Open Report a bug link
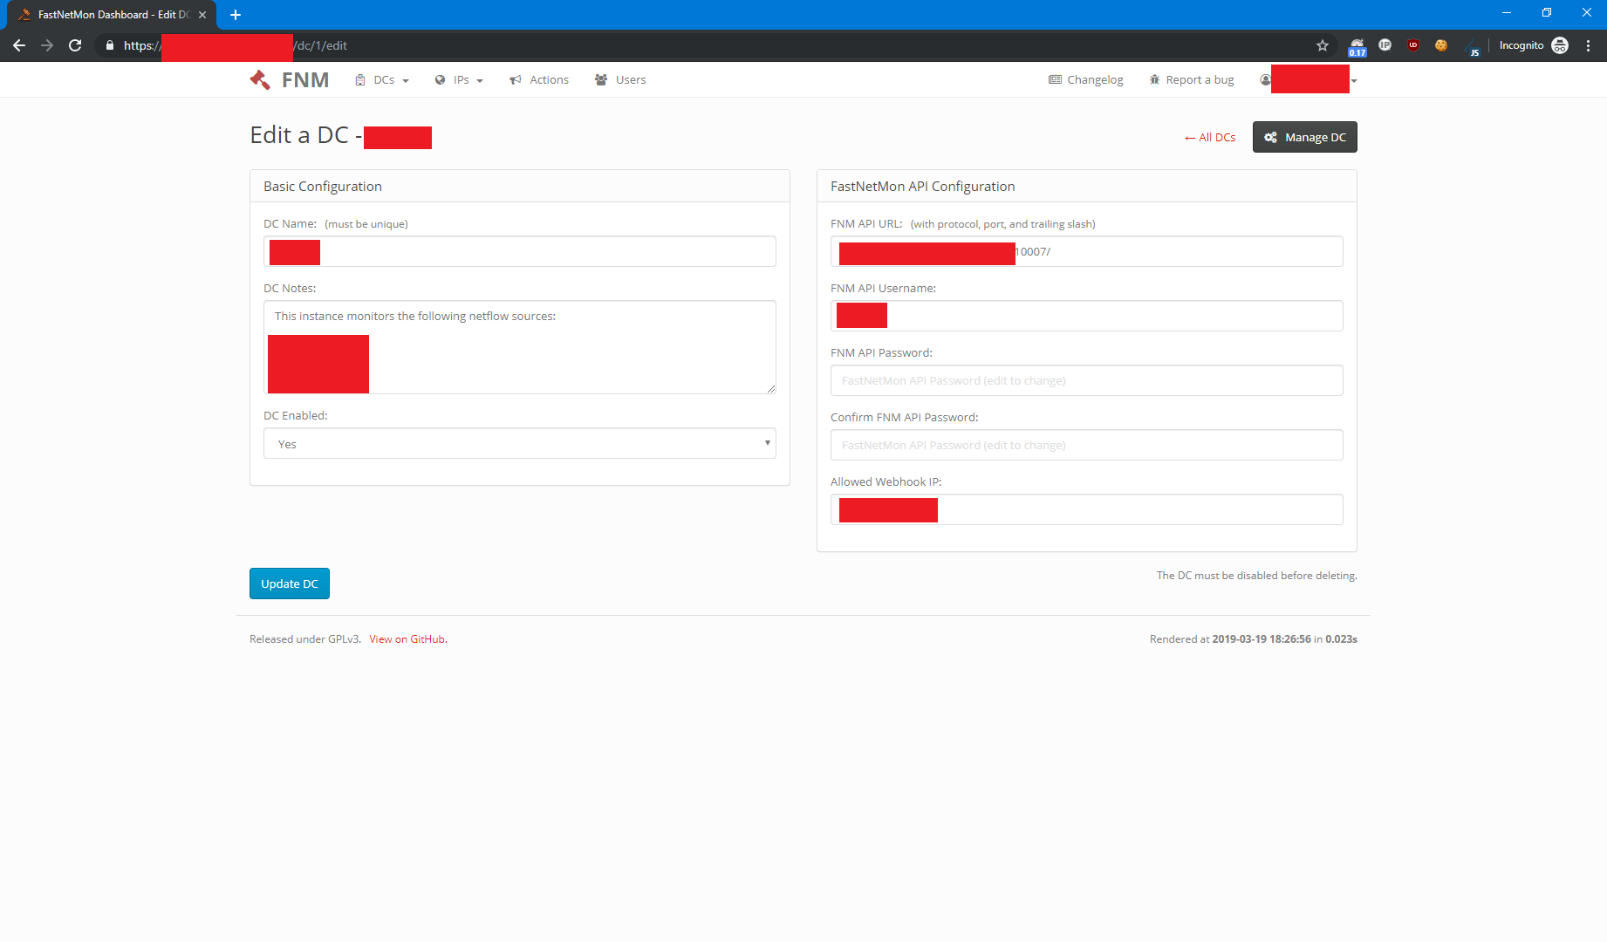This screenshot has width=1607, height=942. coord(1192,79)
